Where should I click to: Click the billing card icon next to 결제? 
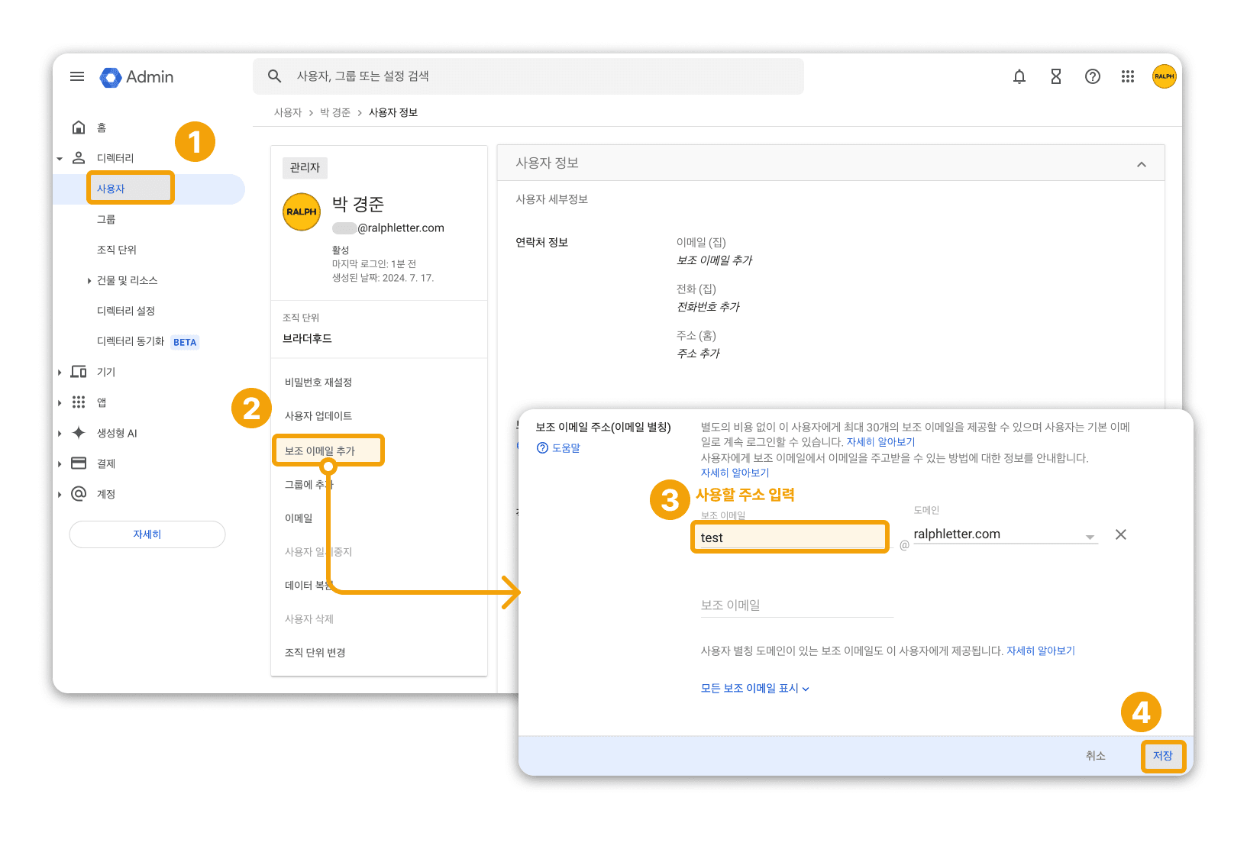coord(79,463)
